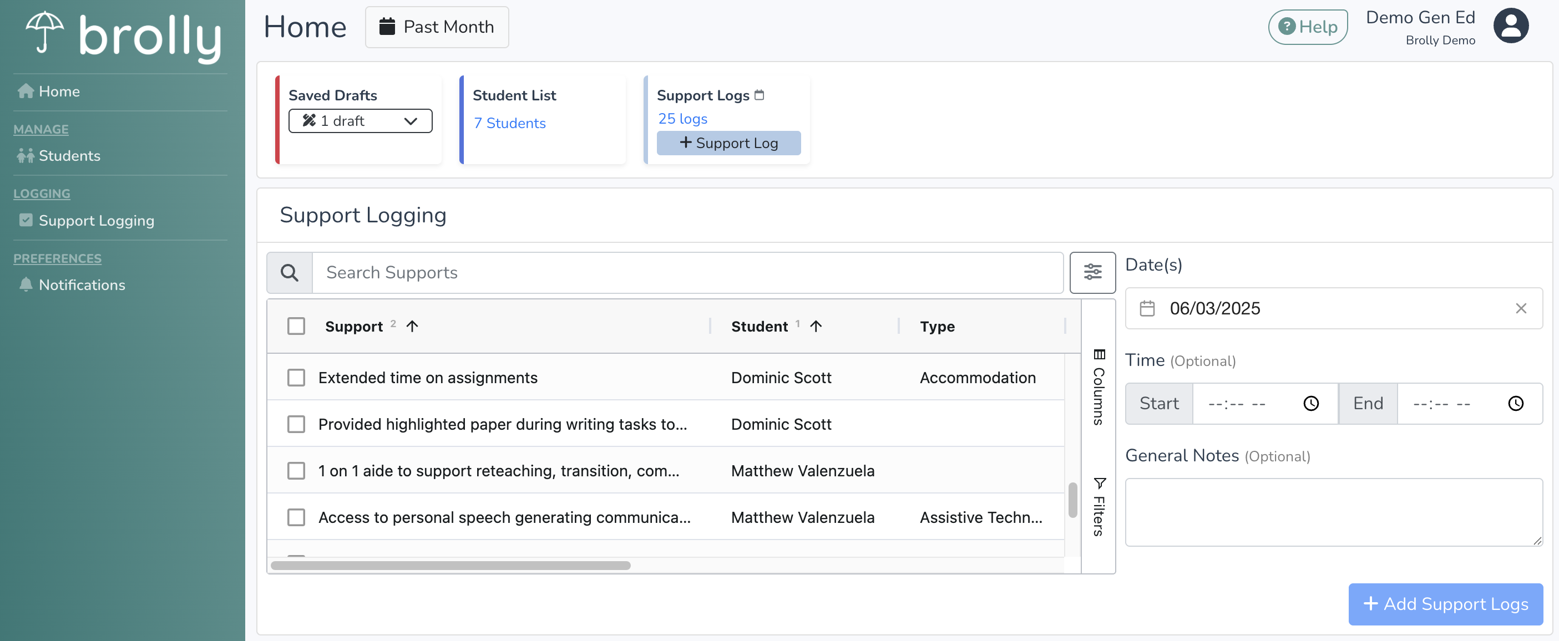
Task: Clear the date with the X icon
Action: (x=1520, y=308)
